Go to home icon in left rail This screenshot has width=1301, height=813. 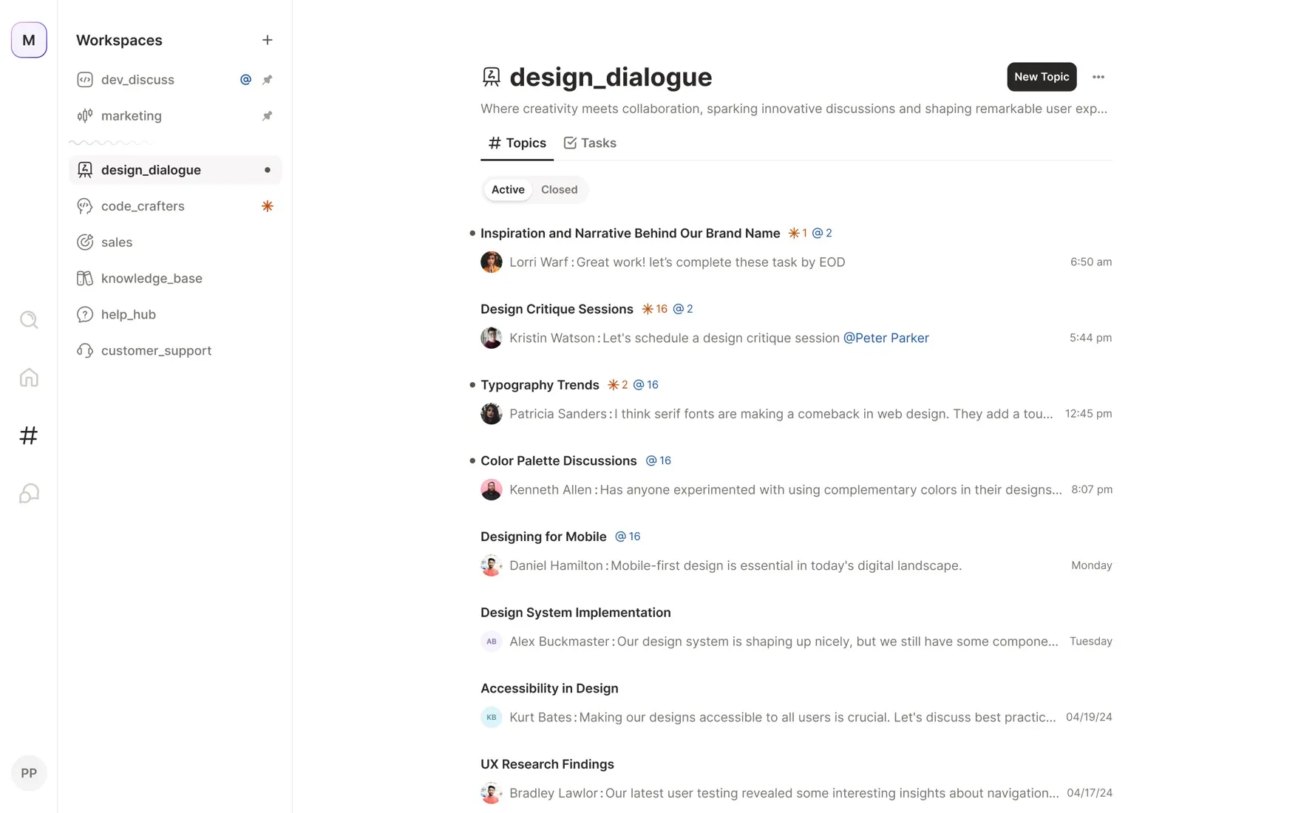(x=29, y=378)
